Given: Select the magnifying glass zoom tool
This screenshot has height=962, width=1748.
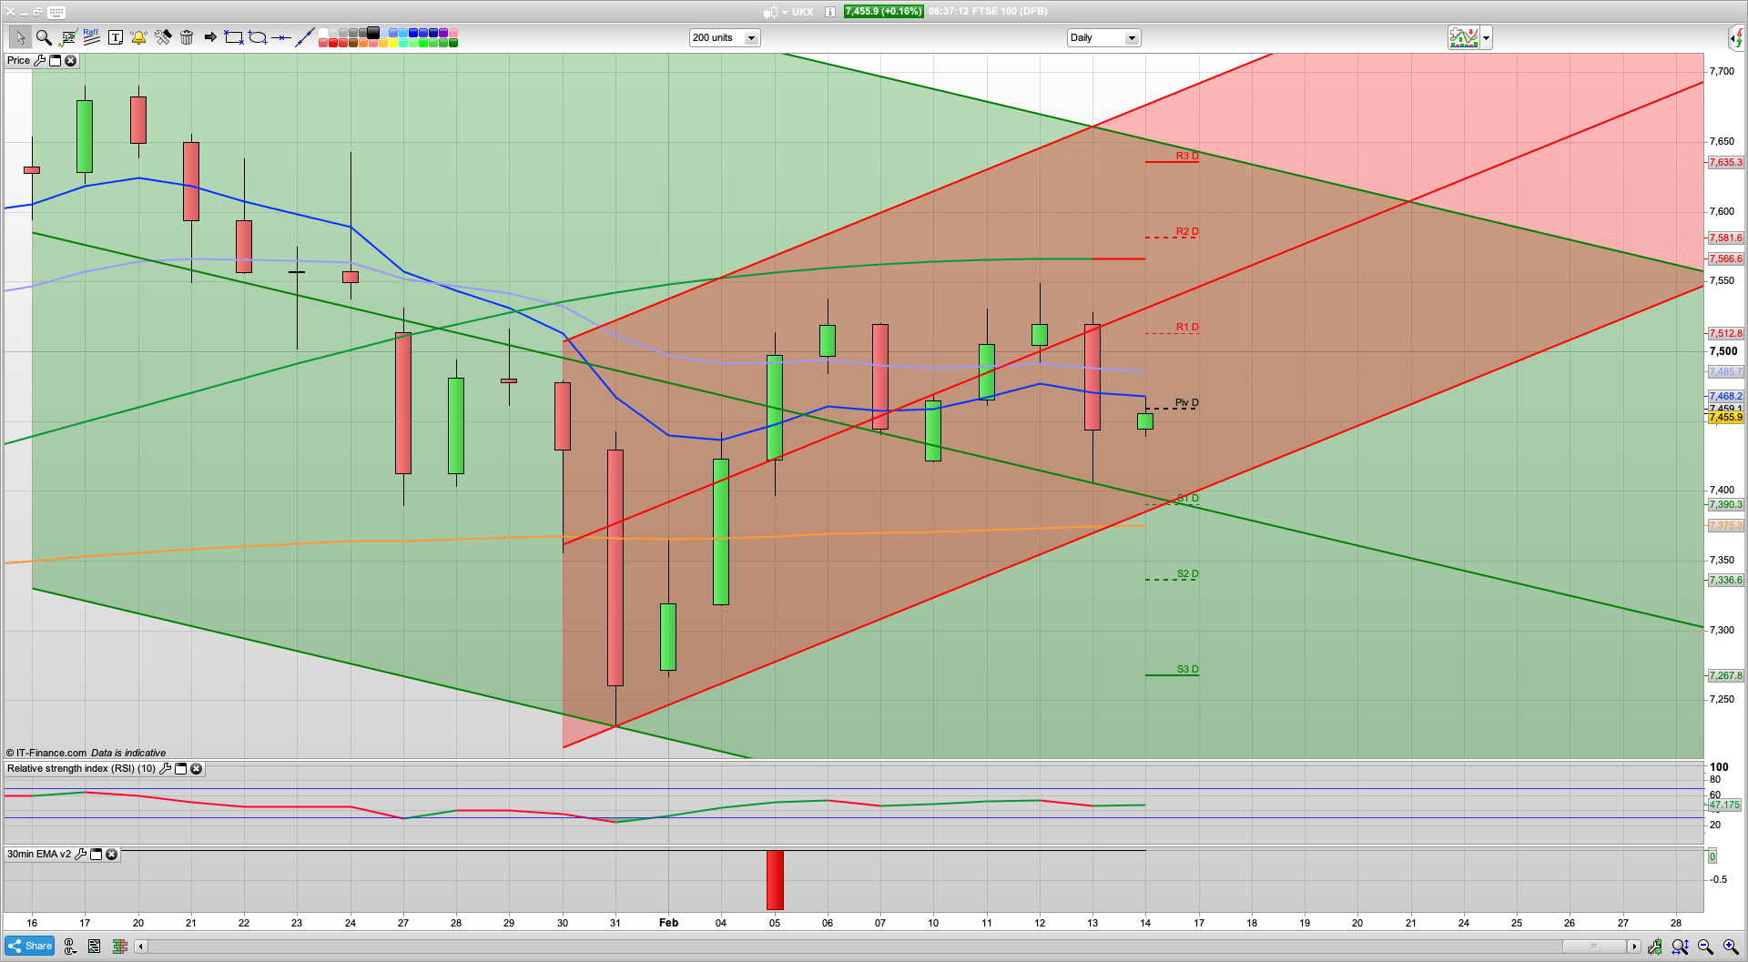Looking at the screenshot, I should point(43,37).
